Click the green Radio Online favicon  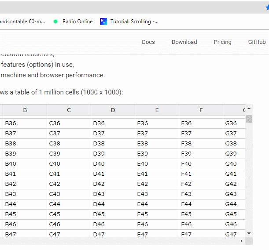point(55,22)
